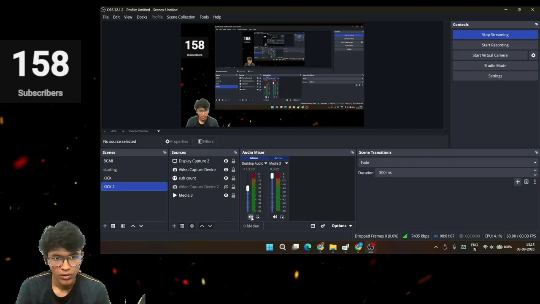Click Start Recording

(495, 45)
